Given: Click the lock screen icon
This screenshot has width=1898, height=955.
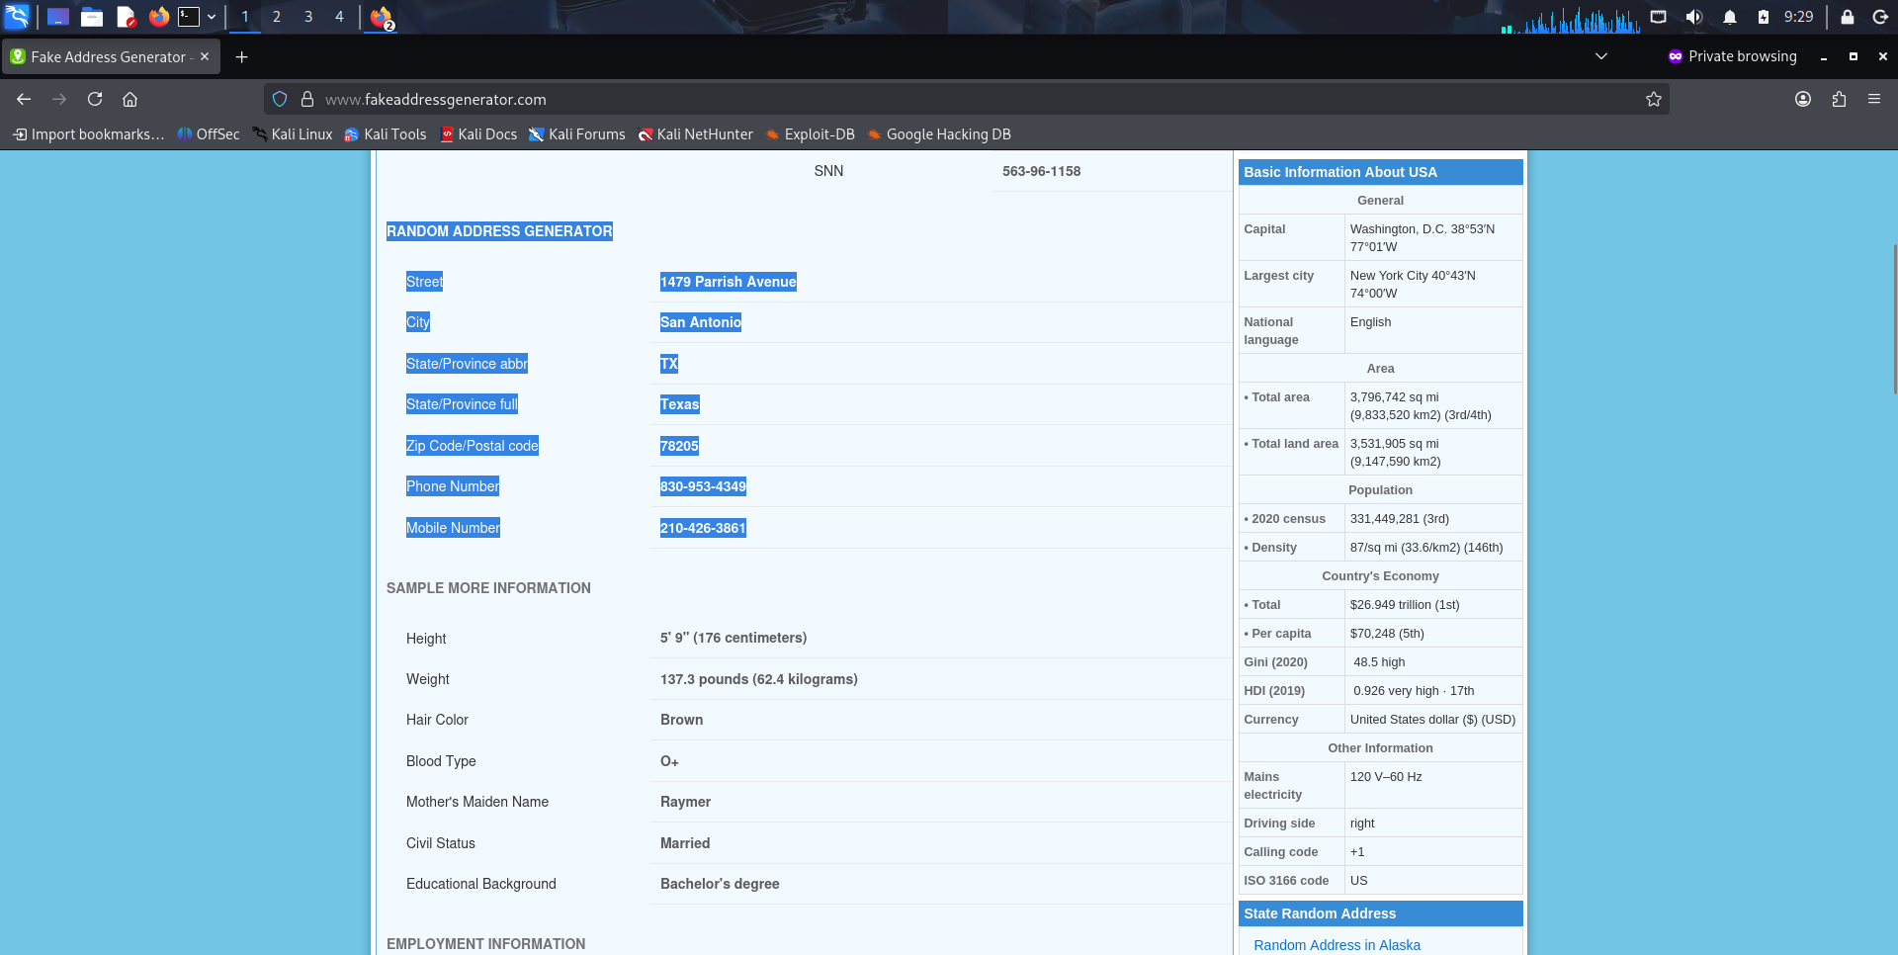Looking at the screenshot, I should (1847, 17).
